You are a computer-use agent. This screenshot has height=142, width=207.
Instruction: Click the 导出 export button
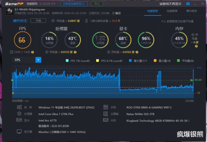pyautogui.click(x=97, y=4)
